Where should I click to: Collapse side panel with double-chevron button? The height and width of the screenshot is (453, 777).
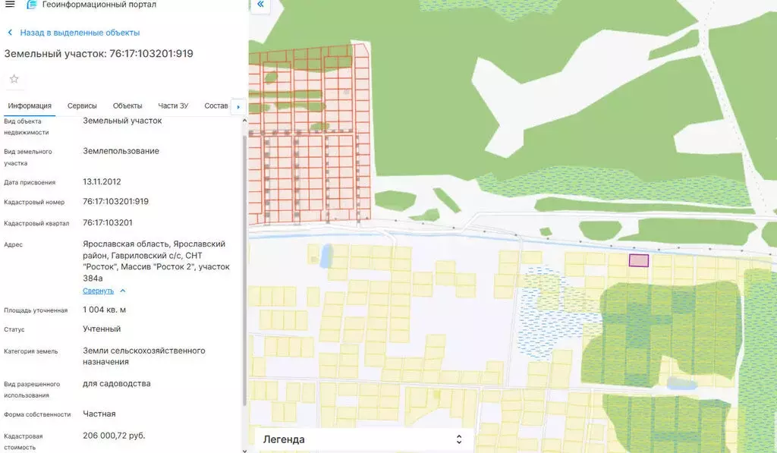[260, 5]
